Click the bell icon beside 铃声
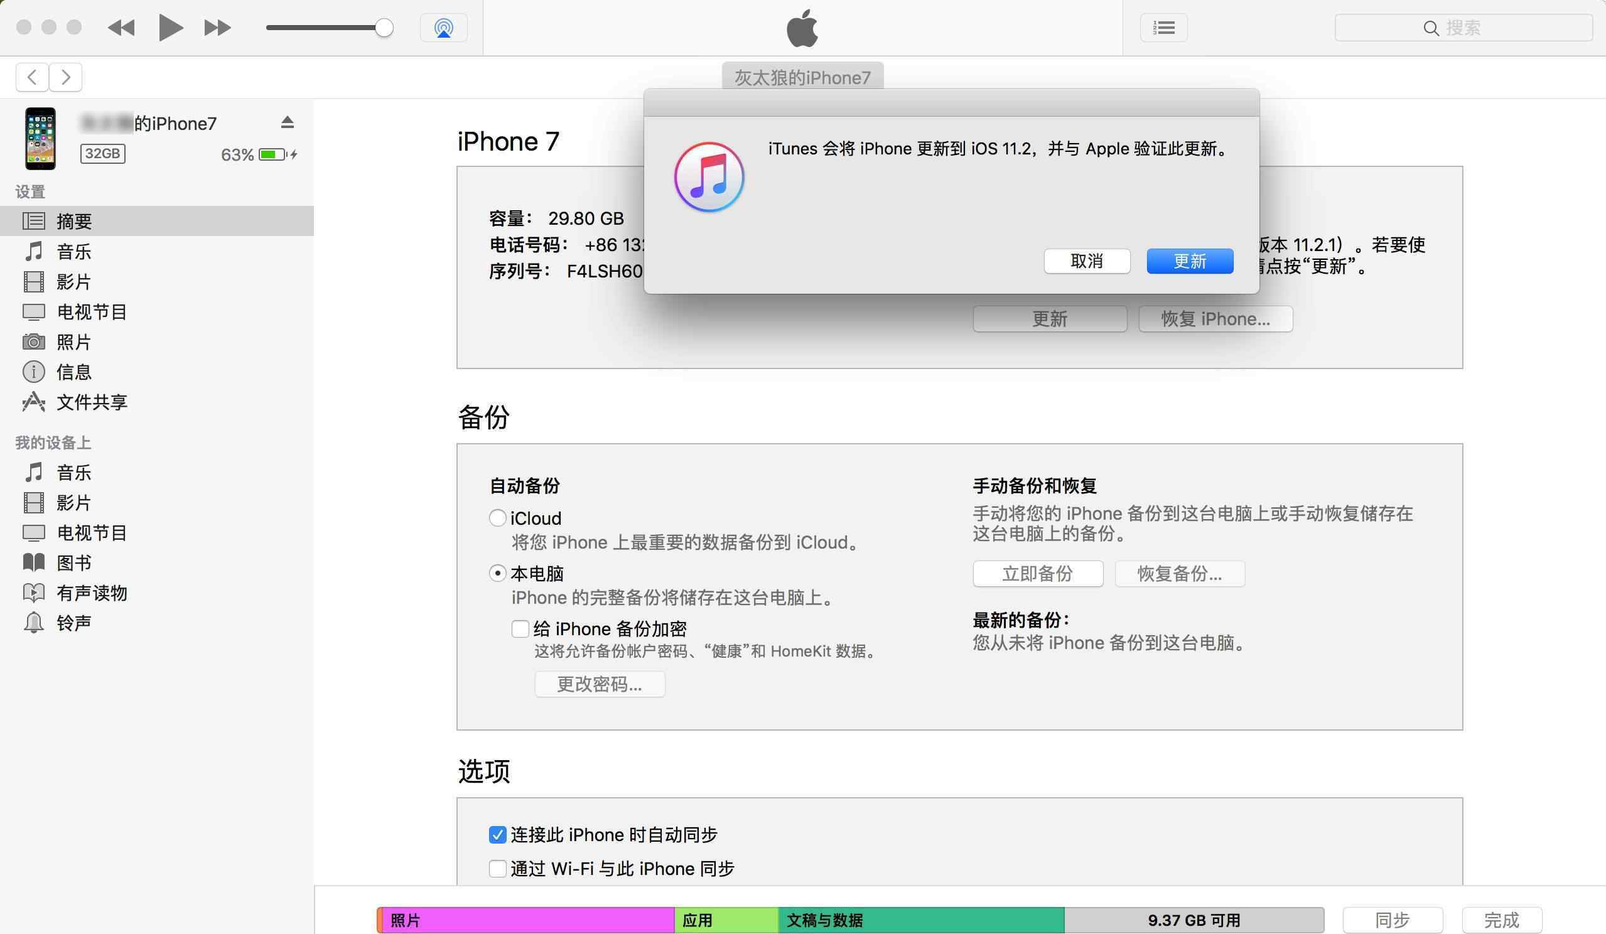Image resolution: width=1606 pixels, height=934 pixels. [34, 623]
